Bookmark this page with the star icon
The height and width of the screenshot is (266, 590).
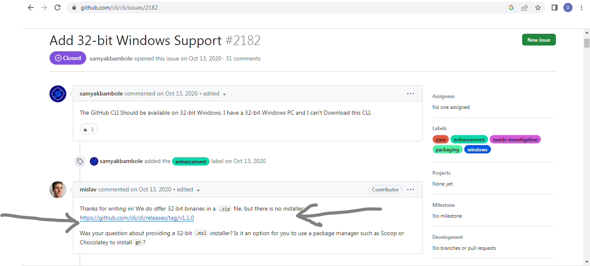538,8
